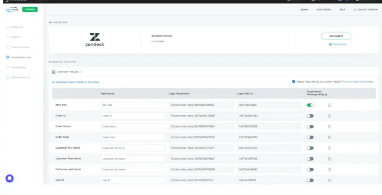This screenshot has height=195, width=382.
Task: Enable the Customer Full Name duplicate toggle
Action: (310, 148)
